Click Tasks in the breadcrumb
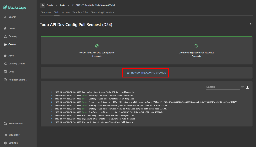This screenshot has width=256, height=147. [63, 5]
